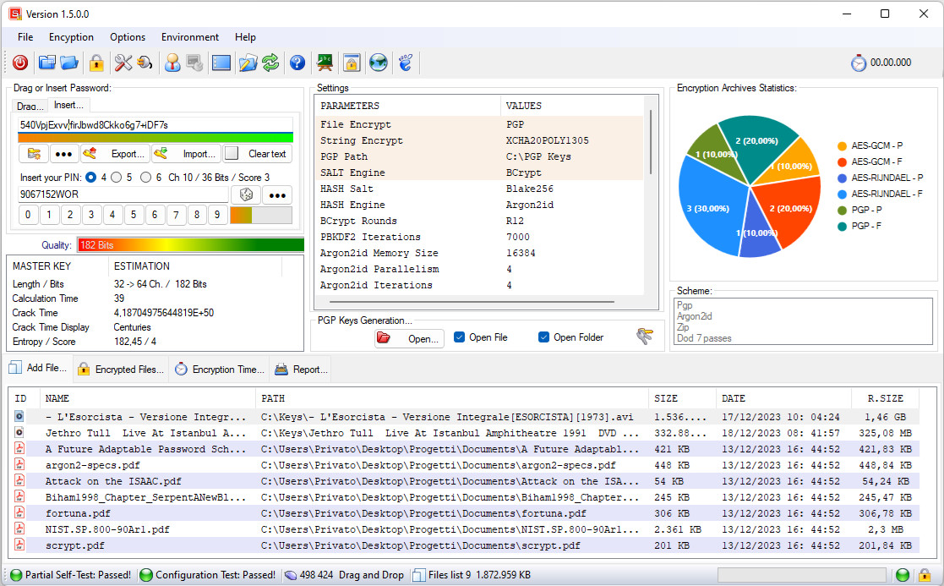Click the user profile icon in toolbar
The image size is (944, 586).
click(172, 63)
